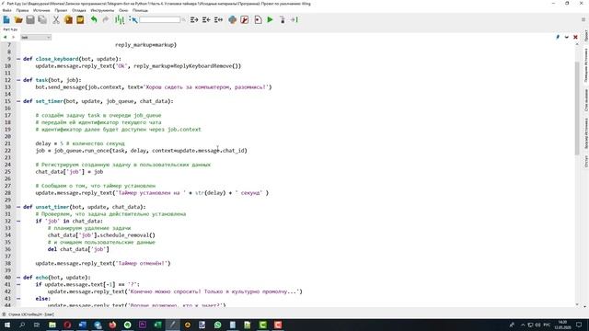Image resolution: width=589 pixels, height=331 pixels.
Task: Open the toolbar options hamburger at the far right
Action: pyautogui.click(x=583, y=19)
